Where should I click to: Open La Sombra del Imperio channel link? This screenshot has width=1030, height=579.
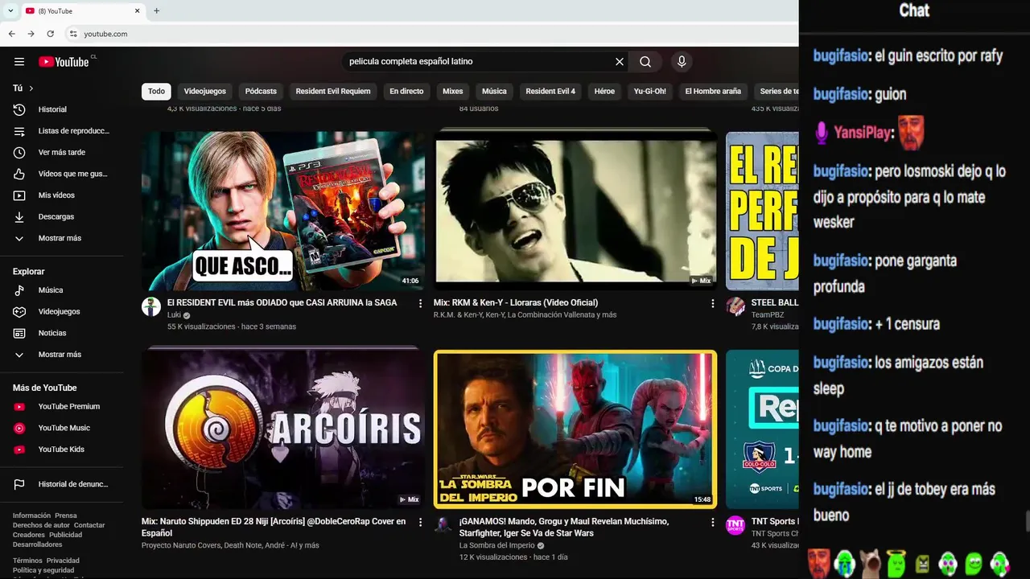coord(496,545)
